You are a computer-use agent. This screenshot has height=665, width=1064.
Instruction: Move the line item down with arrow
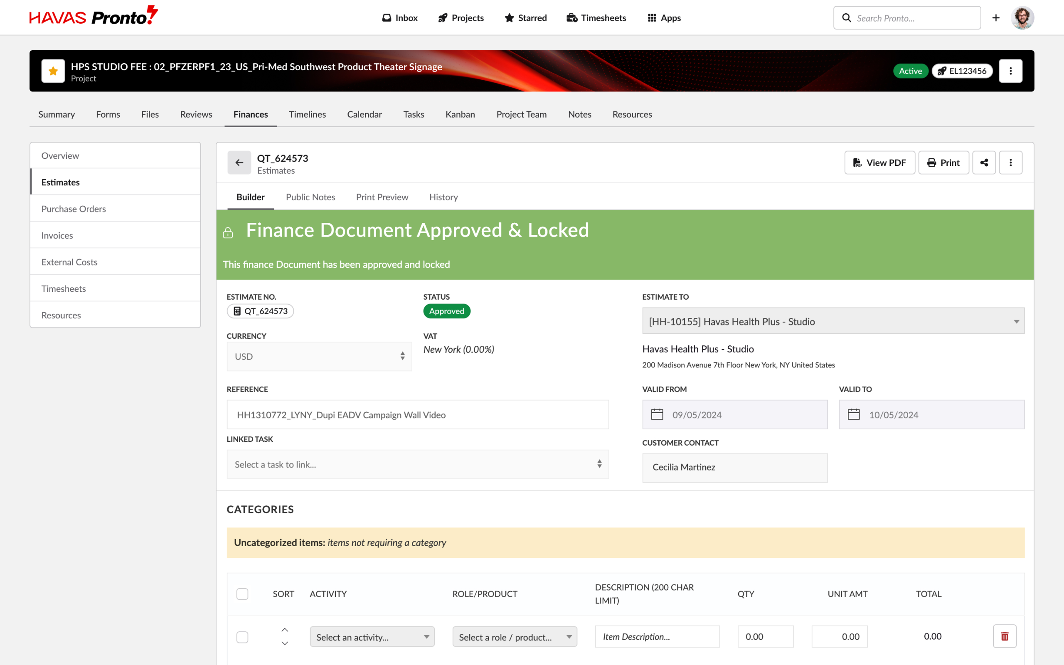click(x=284, y=643)
